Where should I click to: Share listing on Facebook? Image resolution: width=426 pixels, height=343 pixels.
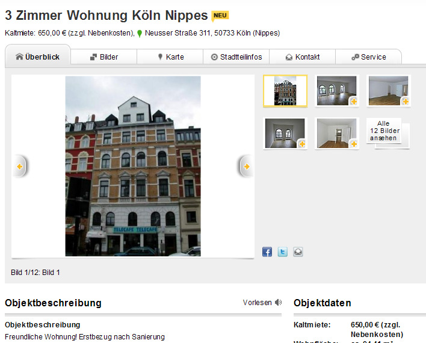tap(267, 252)
